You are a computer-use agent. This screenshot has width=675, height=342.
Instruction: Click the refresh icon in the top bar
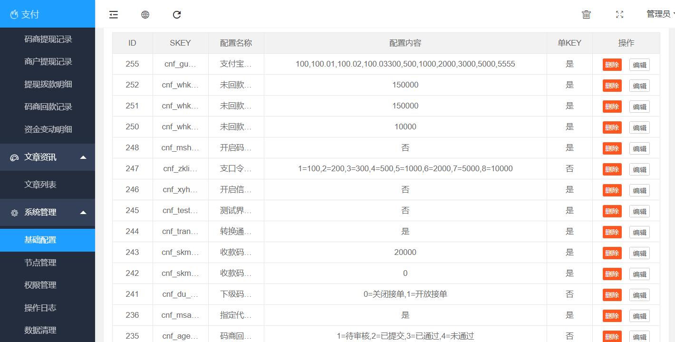coord(177,15)
